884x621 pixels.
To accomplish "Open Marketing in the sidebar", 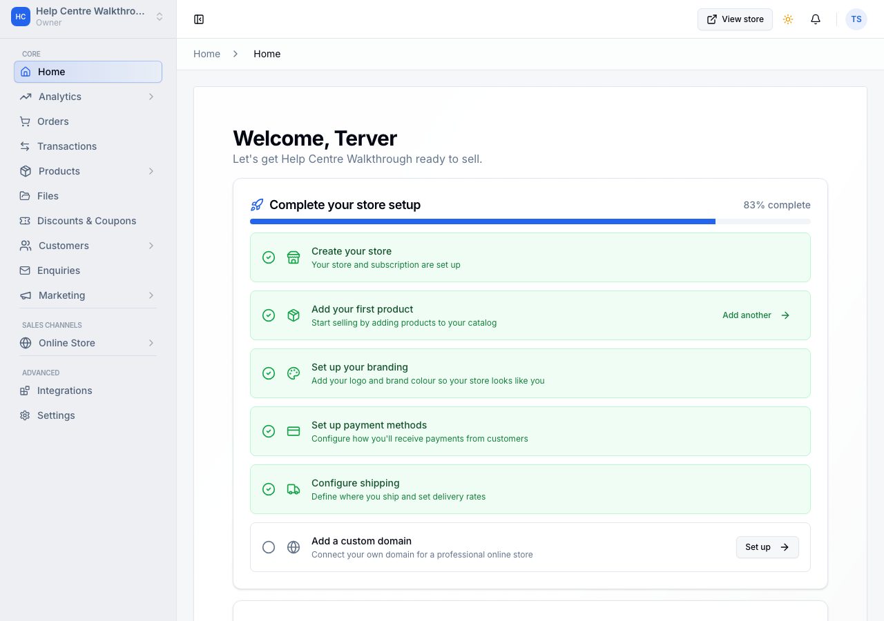I will pyautogui.click(x=88, y=295).
